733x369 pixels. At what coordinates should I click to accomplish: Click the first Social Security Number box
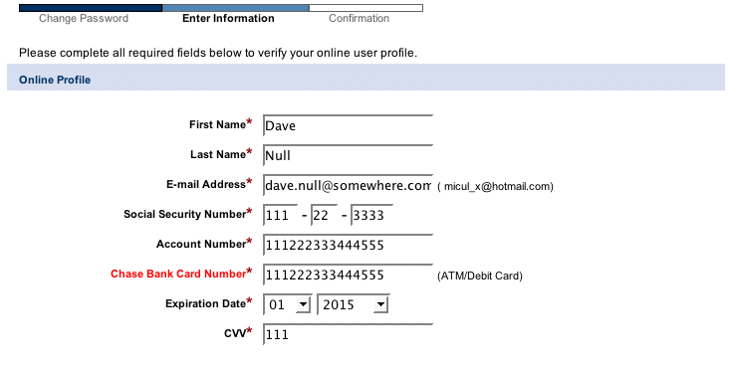click(x=281, y=215)
